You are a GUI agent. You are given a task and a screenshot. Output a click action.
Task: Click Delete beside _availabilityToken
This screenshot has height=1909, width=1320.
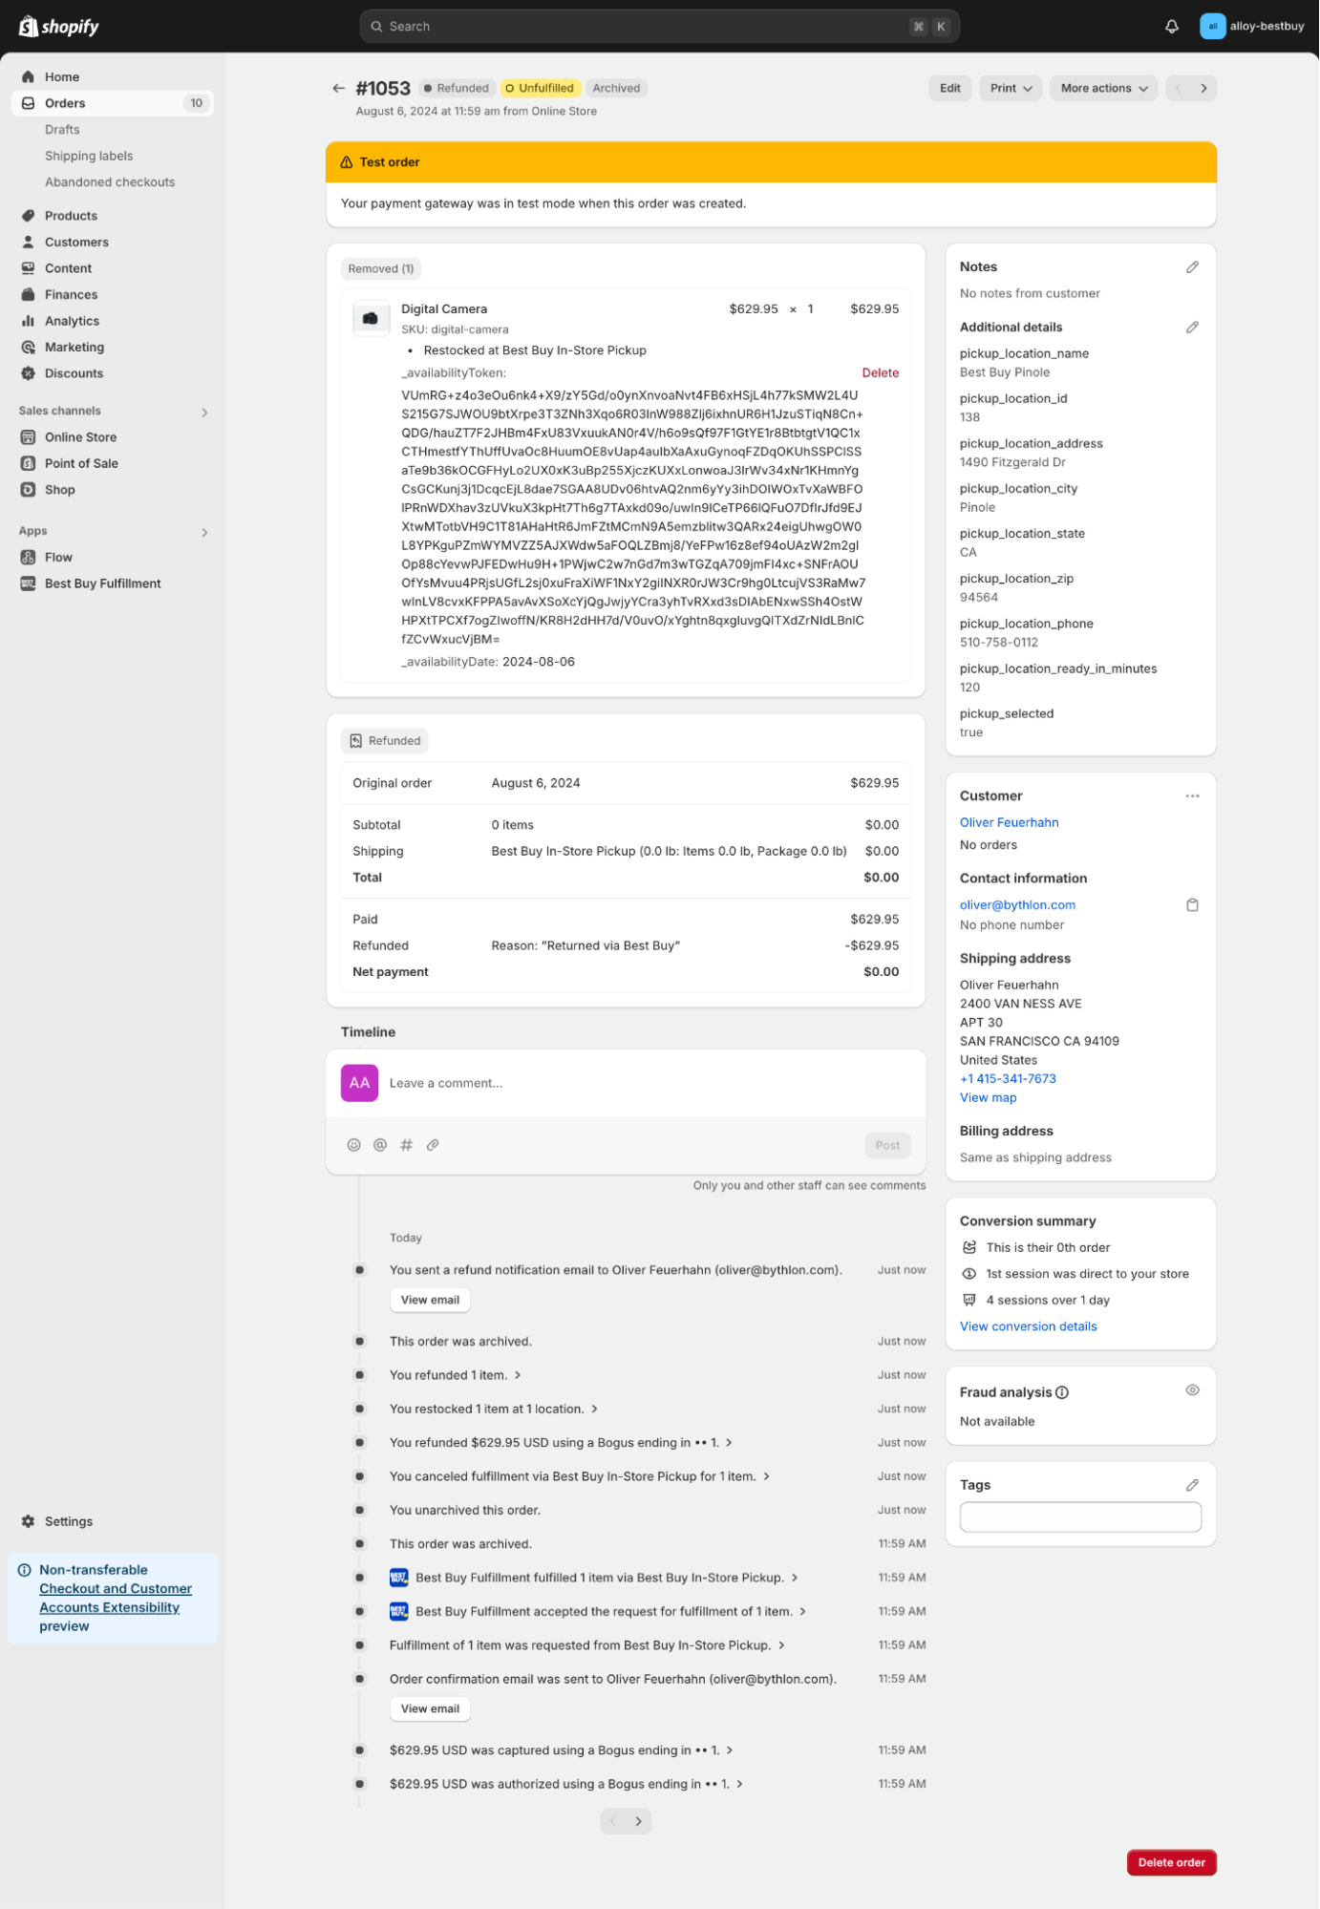point(880,372)
